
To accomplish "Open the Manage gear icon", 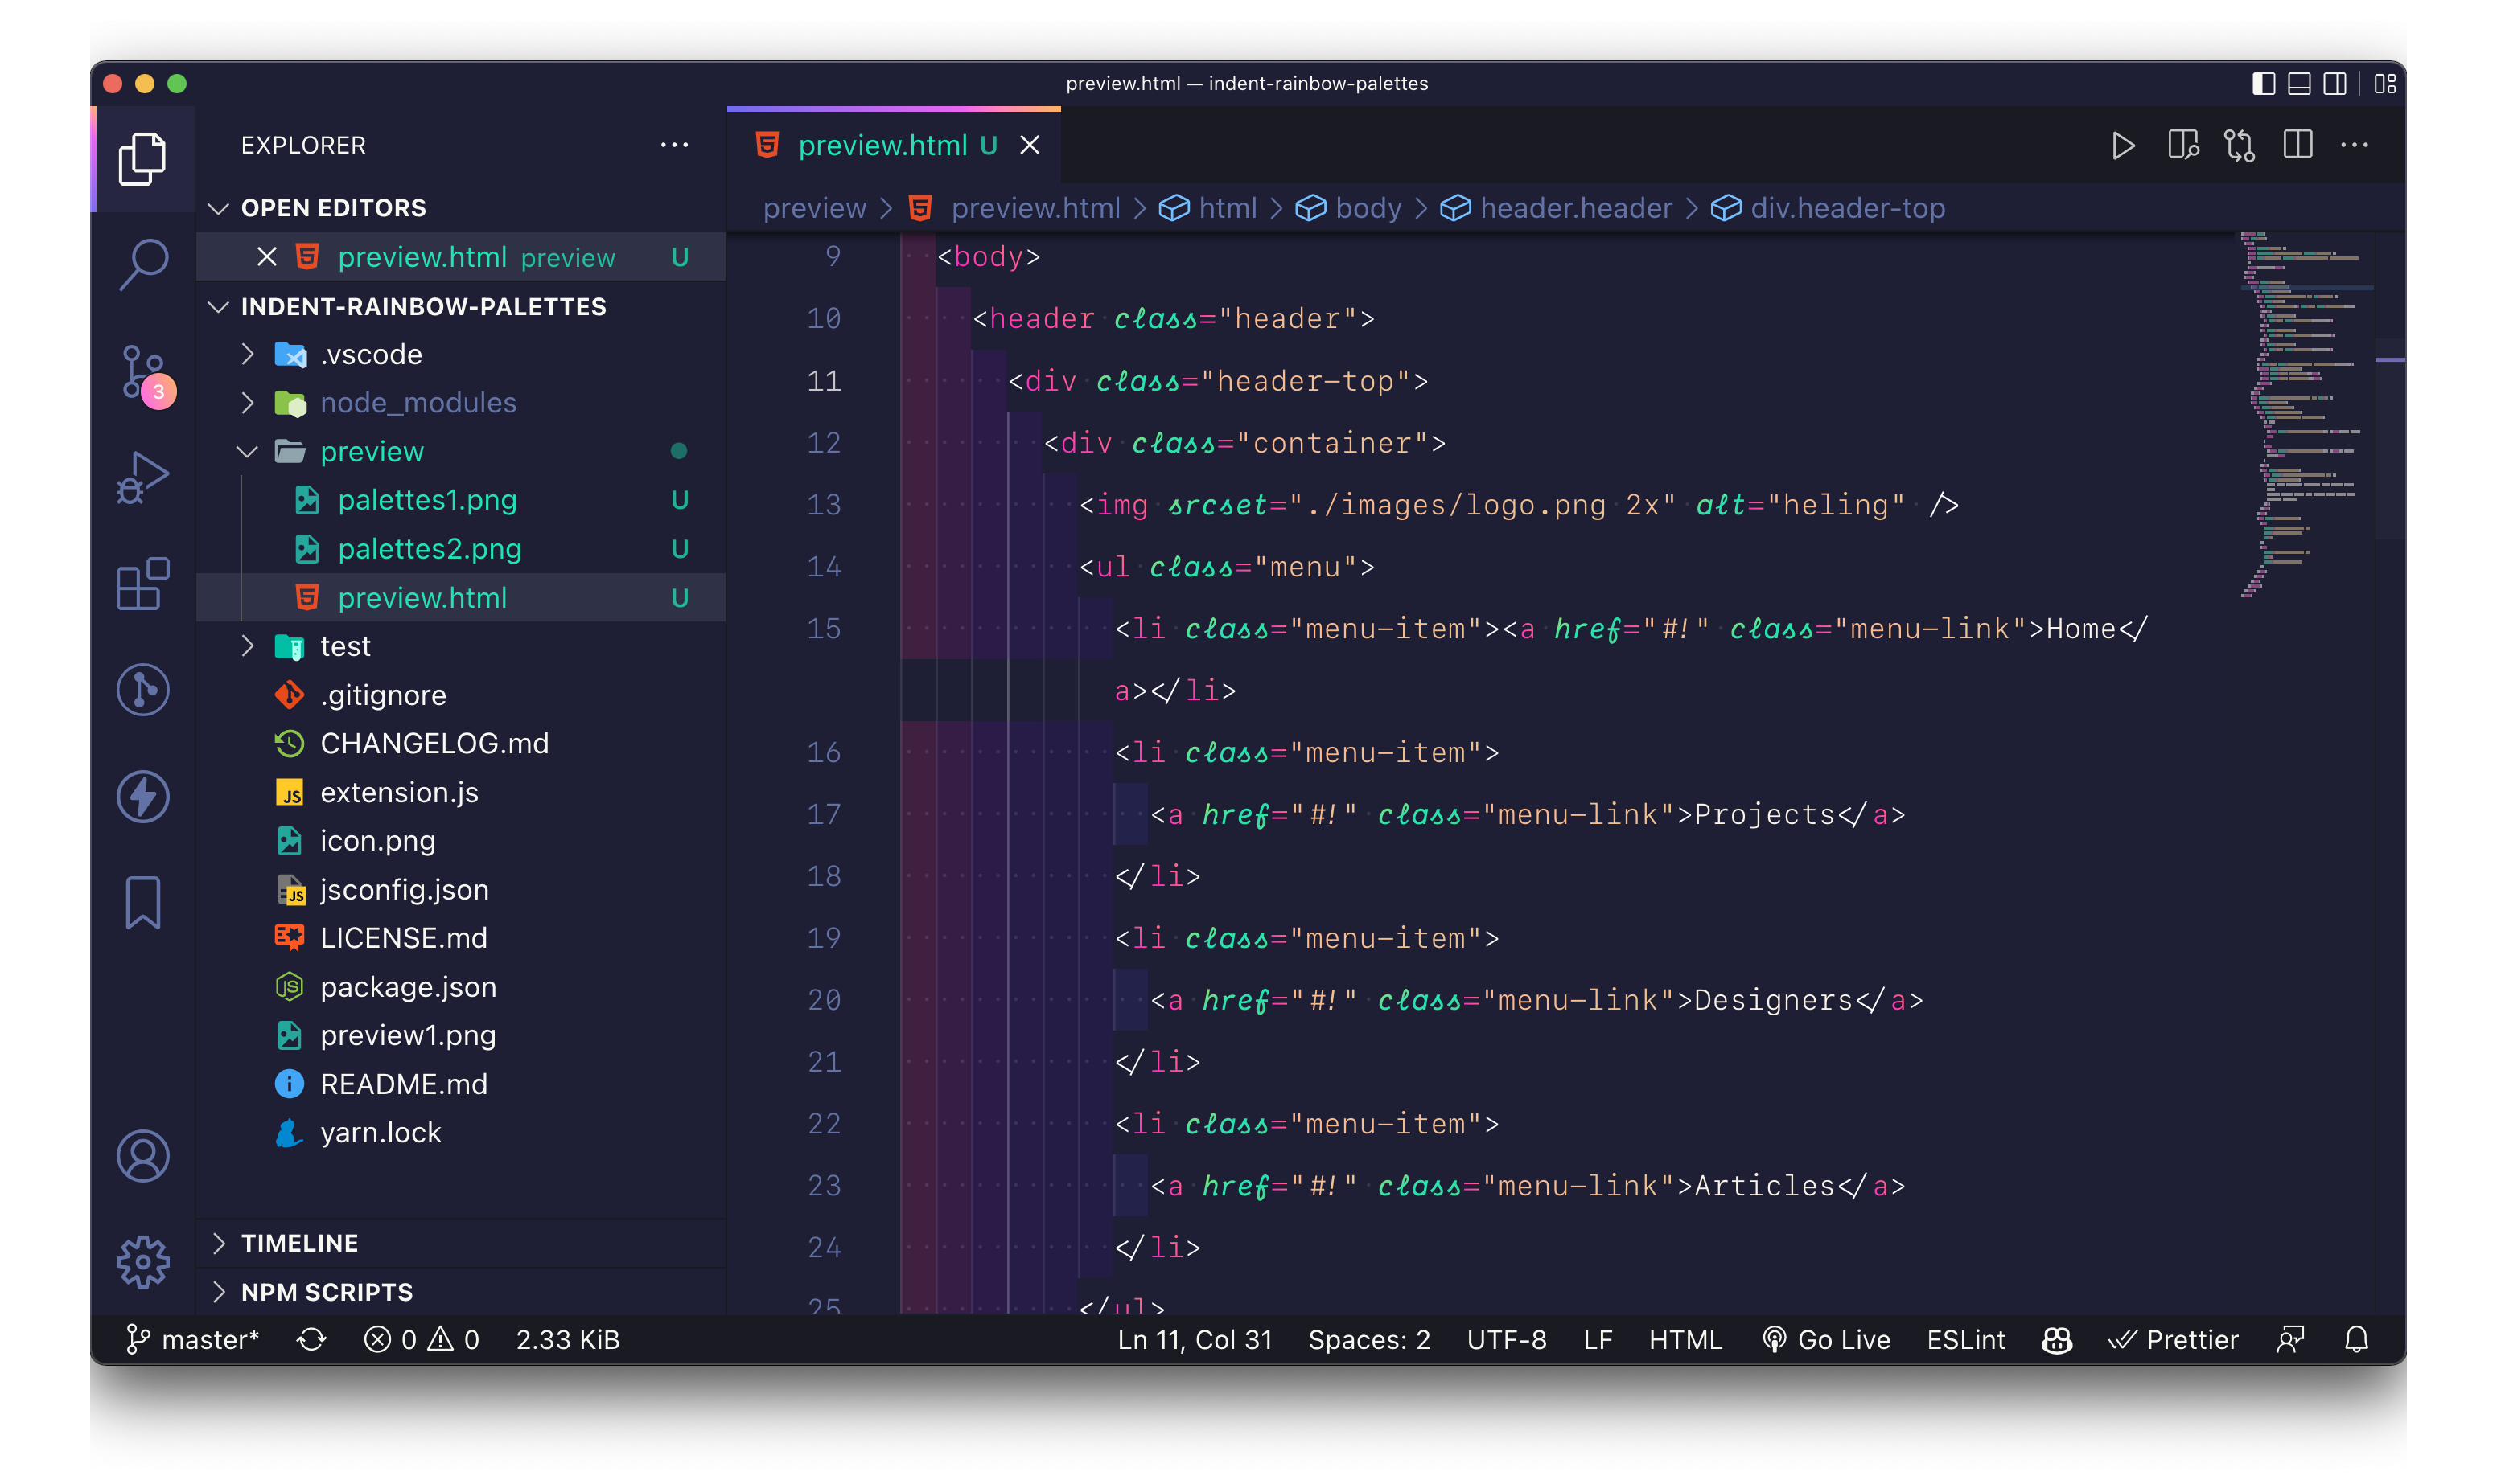I will (x=143, y=1261).
